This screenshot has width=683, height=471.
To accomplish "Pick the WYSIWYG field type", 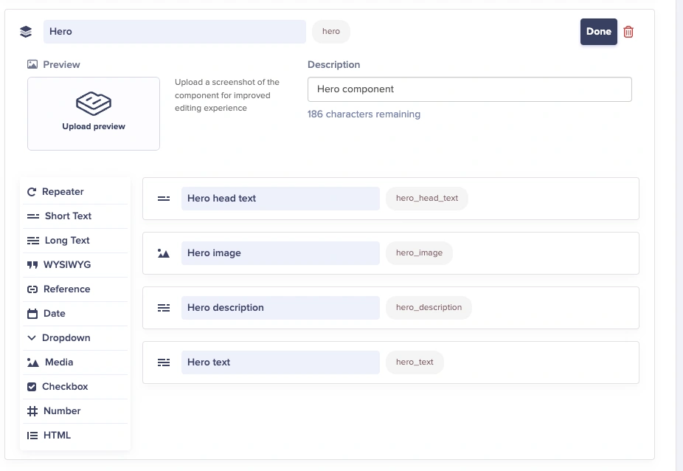I will point(66,265).
